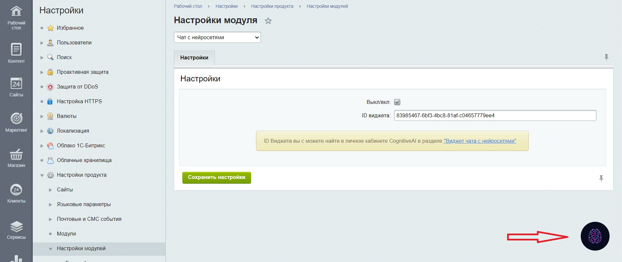
Task: Click the pin icon beside the Настройки tab
Action: 606,57
